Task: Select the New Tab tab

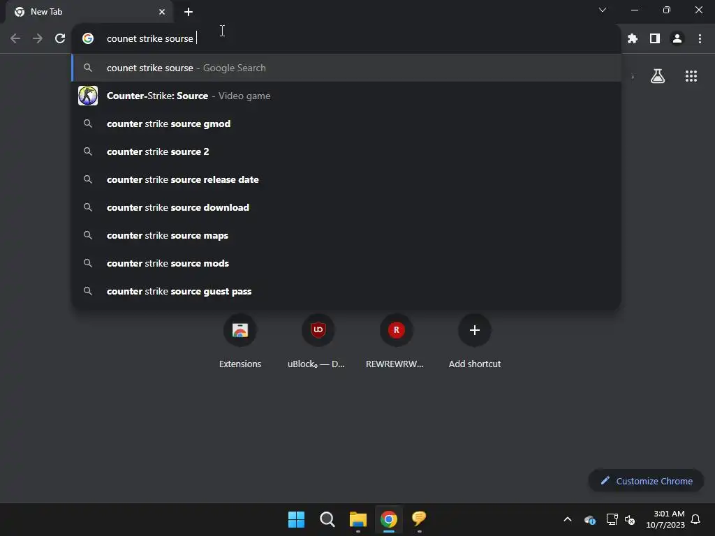Action: pos(90,12)
